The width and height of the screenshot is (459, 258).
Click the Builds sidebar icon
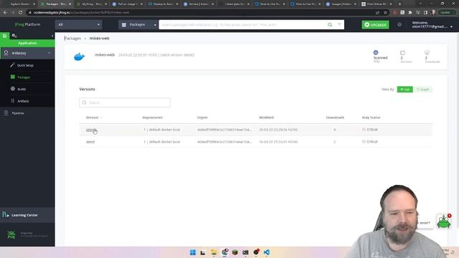tap(13, 89)
